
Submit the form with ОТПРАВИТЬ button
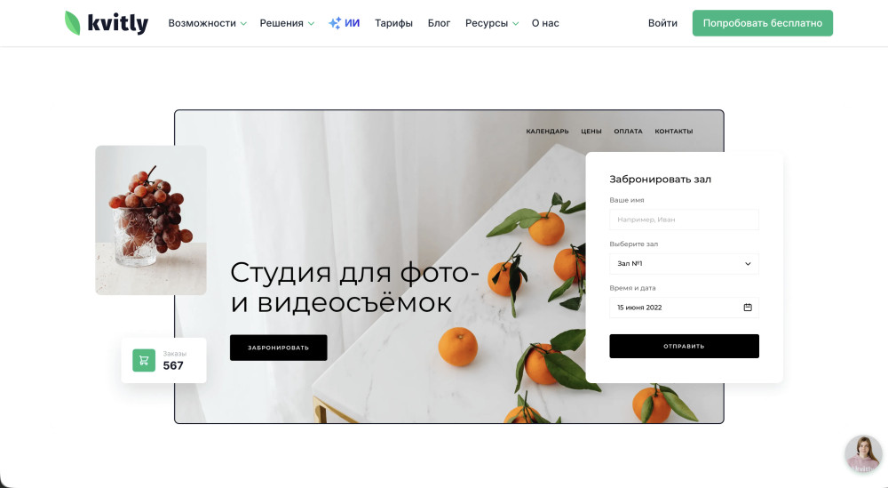click(684, 346)
